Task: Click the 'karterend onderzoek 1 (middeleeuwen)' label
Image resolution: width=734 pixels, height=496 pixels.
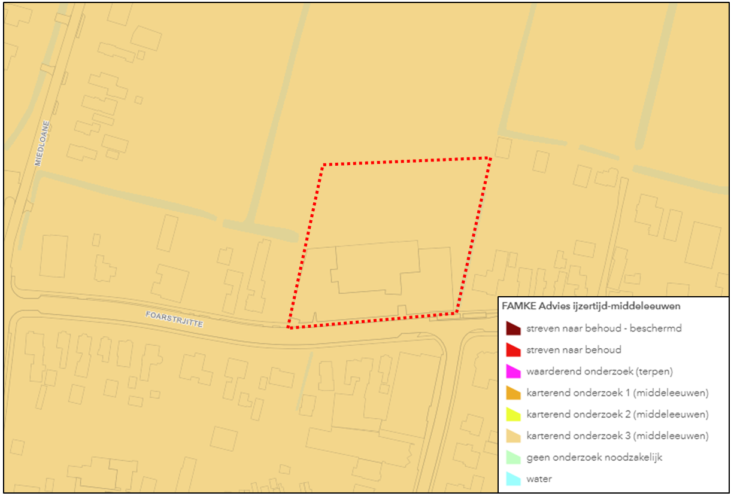Action: (618, 393)
